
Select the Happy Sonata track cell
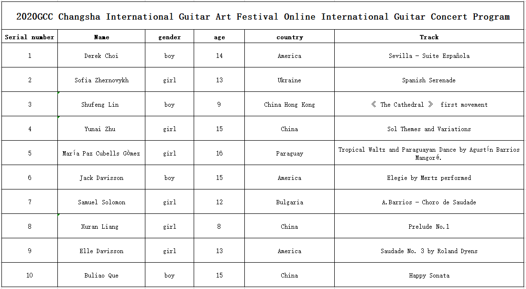click(429, 275)
